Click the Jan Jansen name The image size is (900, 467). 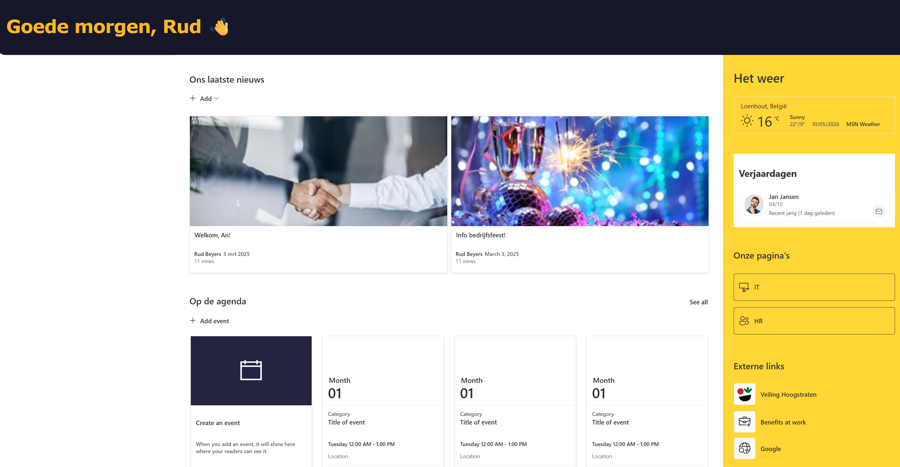(x=783, y=197)
